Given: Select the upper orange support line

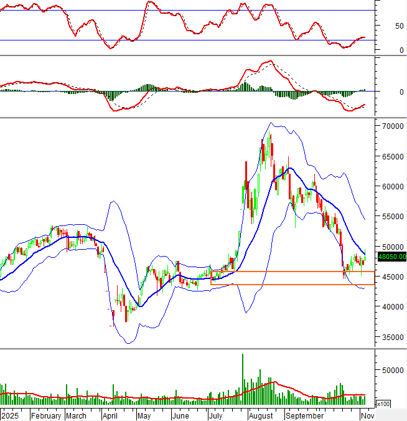Looking at the screenshot, I should pos(292,272).
